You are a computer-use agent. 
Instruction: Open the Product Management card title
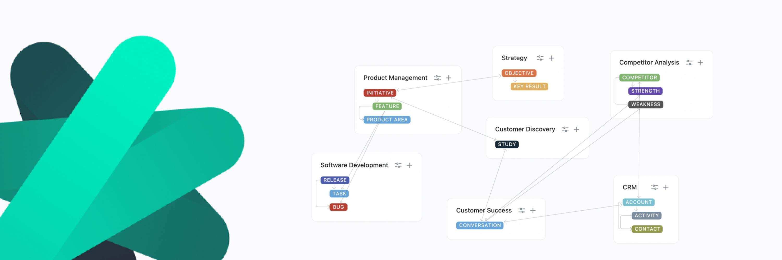pos(395,77)
